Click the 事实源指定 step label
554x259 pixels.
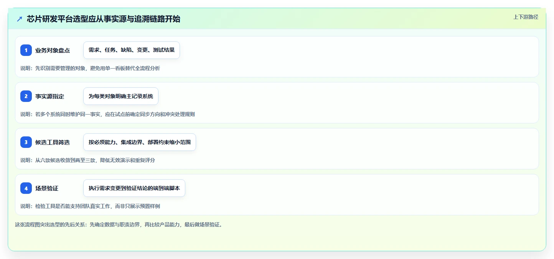50,96
